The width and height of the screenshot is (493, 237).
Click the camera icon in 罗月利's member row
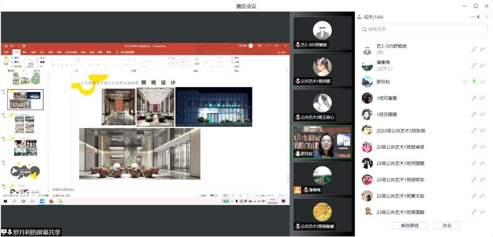pos(482,82)
